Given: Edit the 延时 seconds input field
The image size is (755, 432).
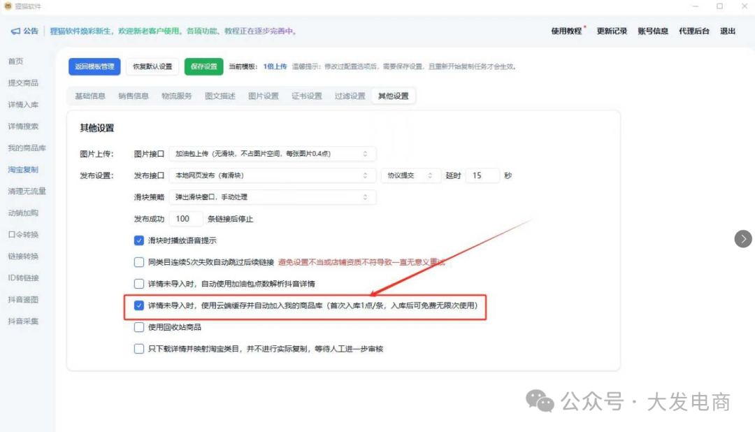Looking at the screenshot, I should coord(482,175).
